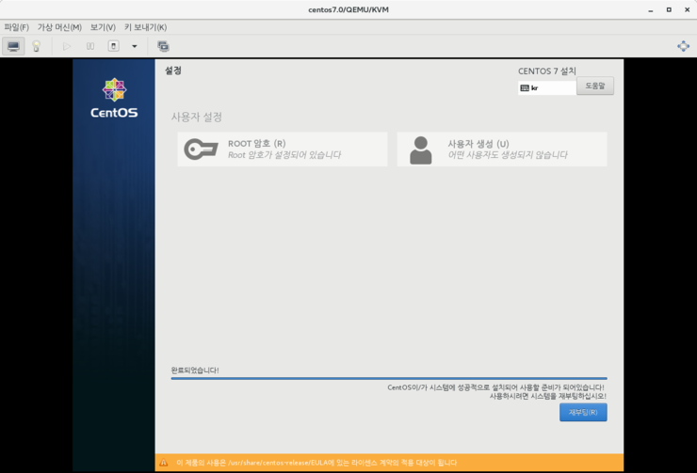Open the 키 보내기(K) menu
The height and width of the screenshot is (473, 697).
click(x=145, y=27)
